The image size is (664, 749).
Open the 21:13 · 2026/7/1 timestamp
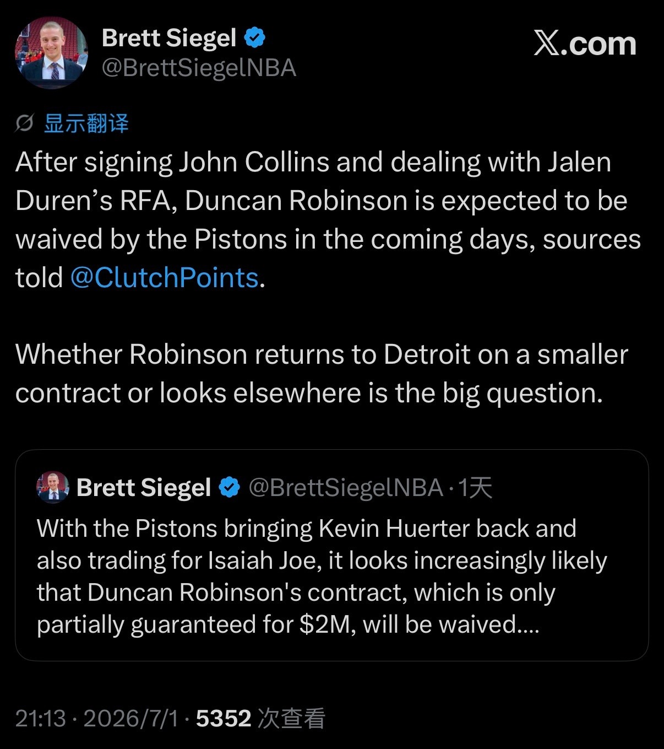coord(97,718)
